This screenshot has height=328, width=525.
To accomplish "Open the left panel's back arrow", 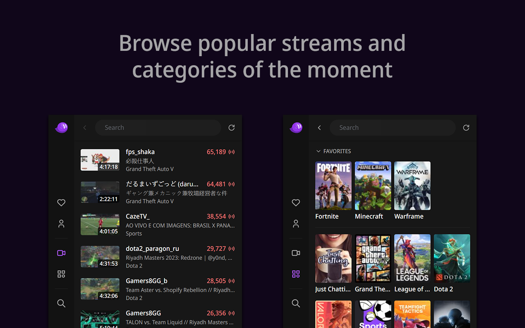I will (84, 128).
